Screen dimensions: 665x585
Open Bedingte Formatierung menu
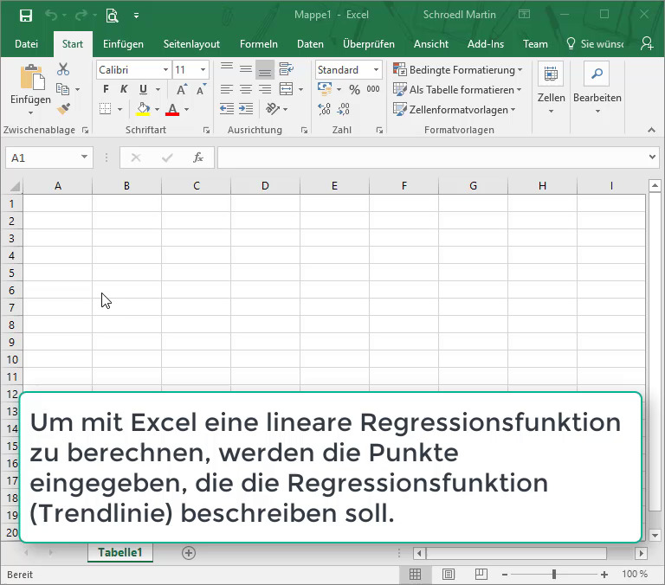pyautogui.click(x=457, y=69)
